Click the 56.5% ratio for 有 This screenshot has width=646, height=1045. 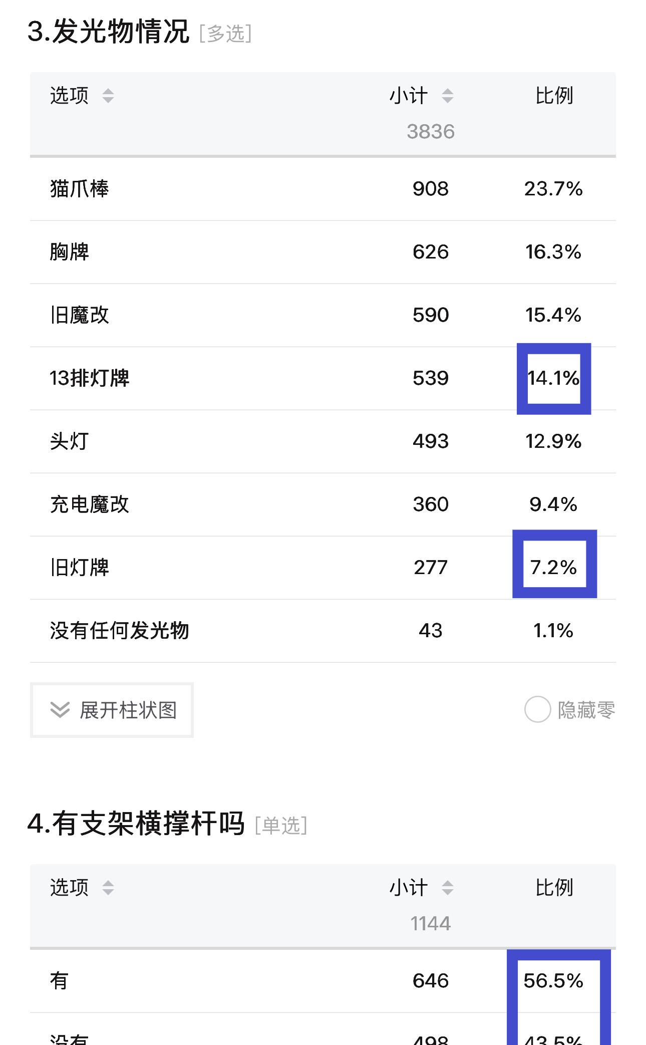(553, 981)
